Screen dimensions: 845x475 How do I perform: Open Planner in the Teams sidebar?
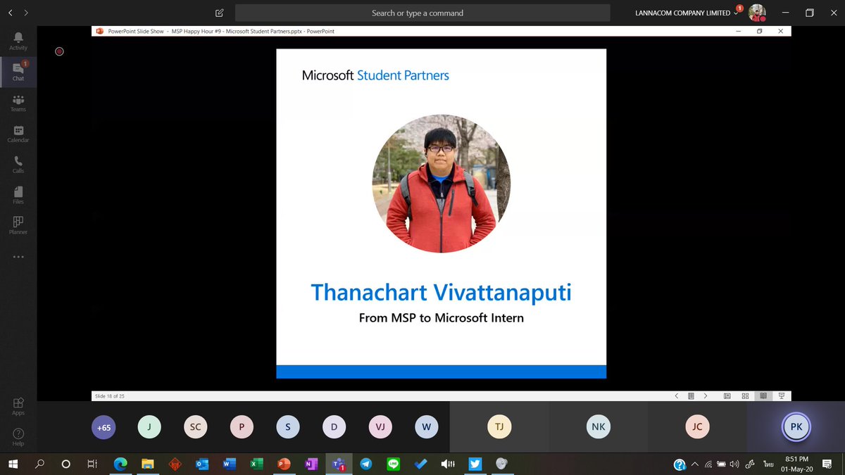coord(18,225)
